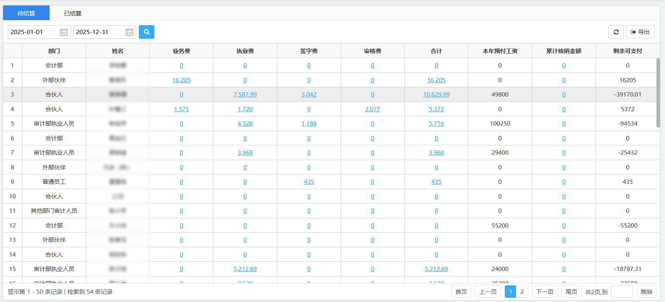Click the blue magnifier search button
This screenshot has width=665, height=302.
146,32
